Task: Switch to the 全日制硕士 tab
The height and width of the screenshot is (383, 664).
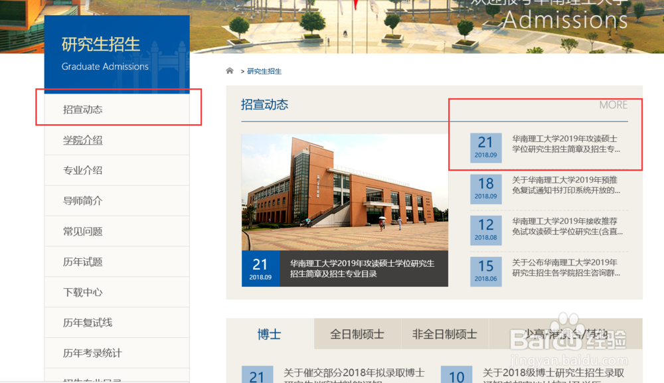Action: pos(357,334)
